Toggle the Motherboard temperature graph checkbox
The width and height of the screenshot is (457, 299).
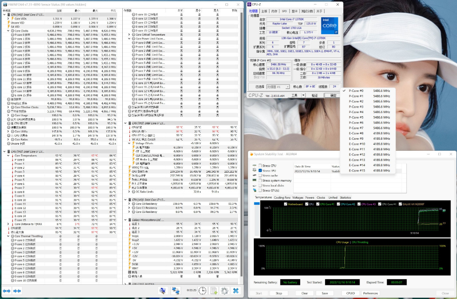[286, 204]
